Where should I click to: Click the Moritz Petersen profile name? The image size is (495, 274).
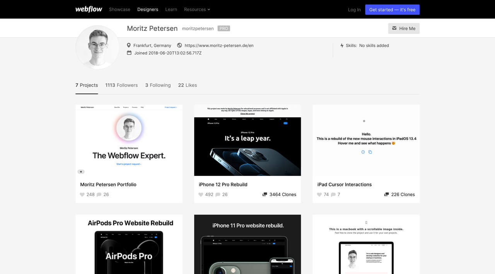click(x=152, y=29)
